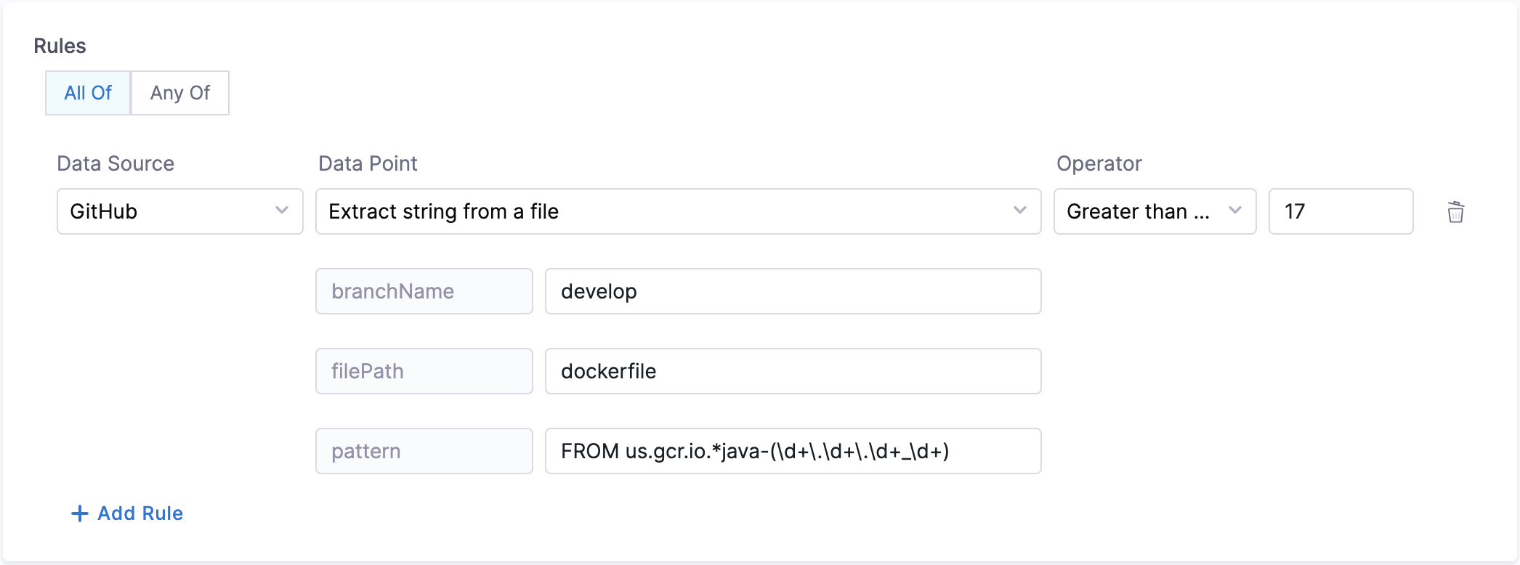Switch rule matching to Any Of
1520x565 pixels.
click(180, 93)
